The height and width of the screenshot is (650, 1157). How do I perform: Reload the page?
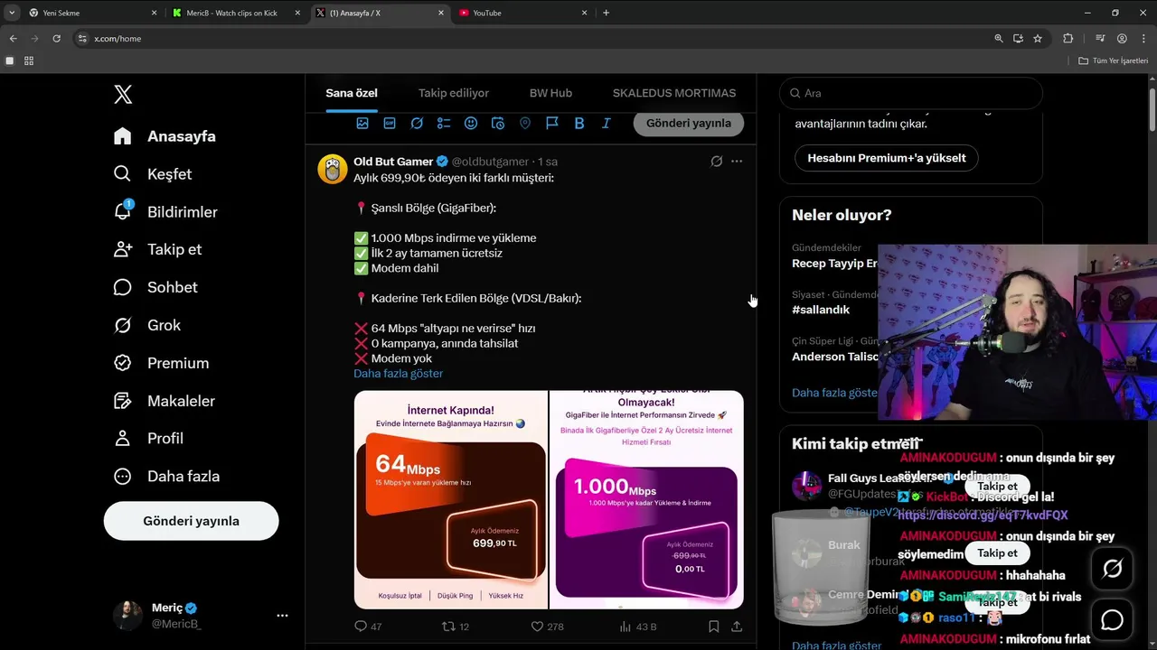tap(56, 39)
